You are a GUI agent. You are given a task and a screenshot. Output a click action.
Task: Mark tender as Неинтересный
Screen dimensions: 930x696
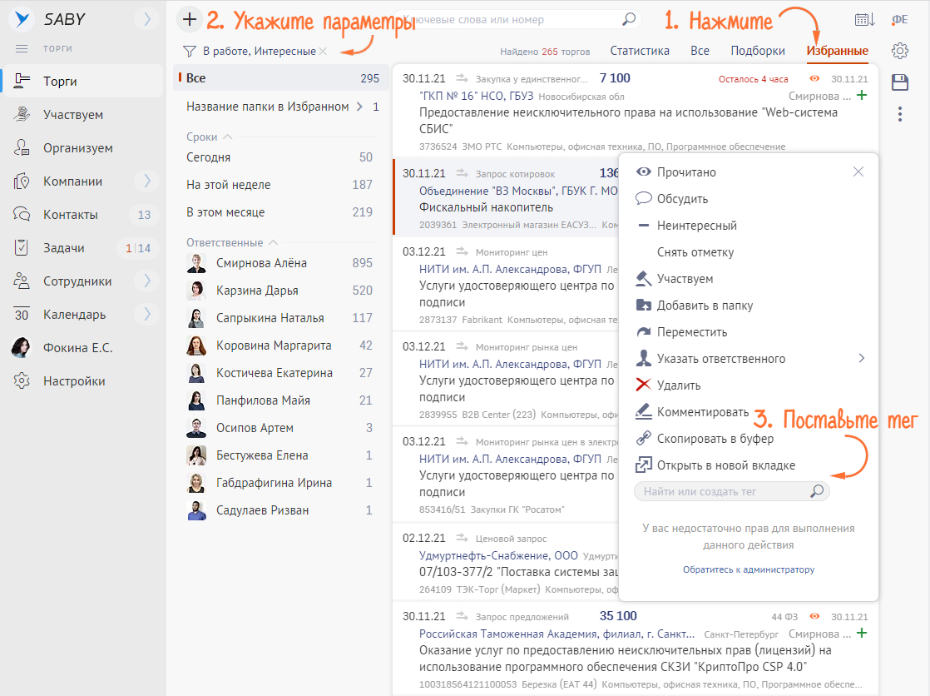[x=696, y=226]
